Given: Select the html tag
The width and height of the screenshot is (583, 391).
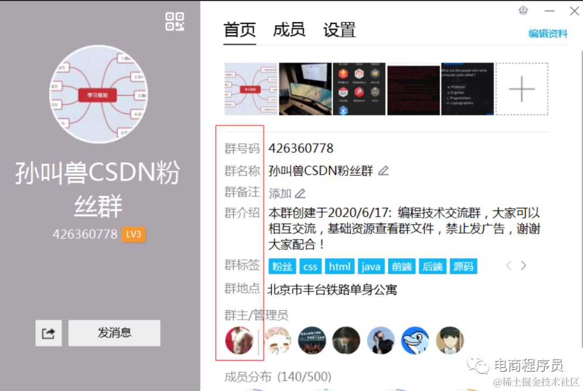Looking at the screenshot, I should 340,266.
